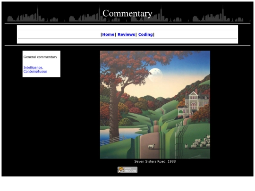Open the Intelligence, Contemptuous commentary link
Viewport: 255px width, 191px height.
click(x=35, y=69)
